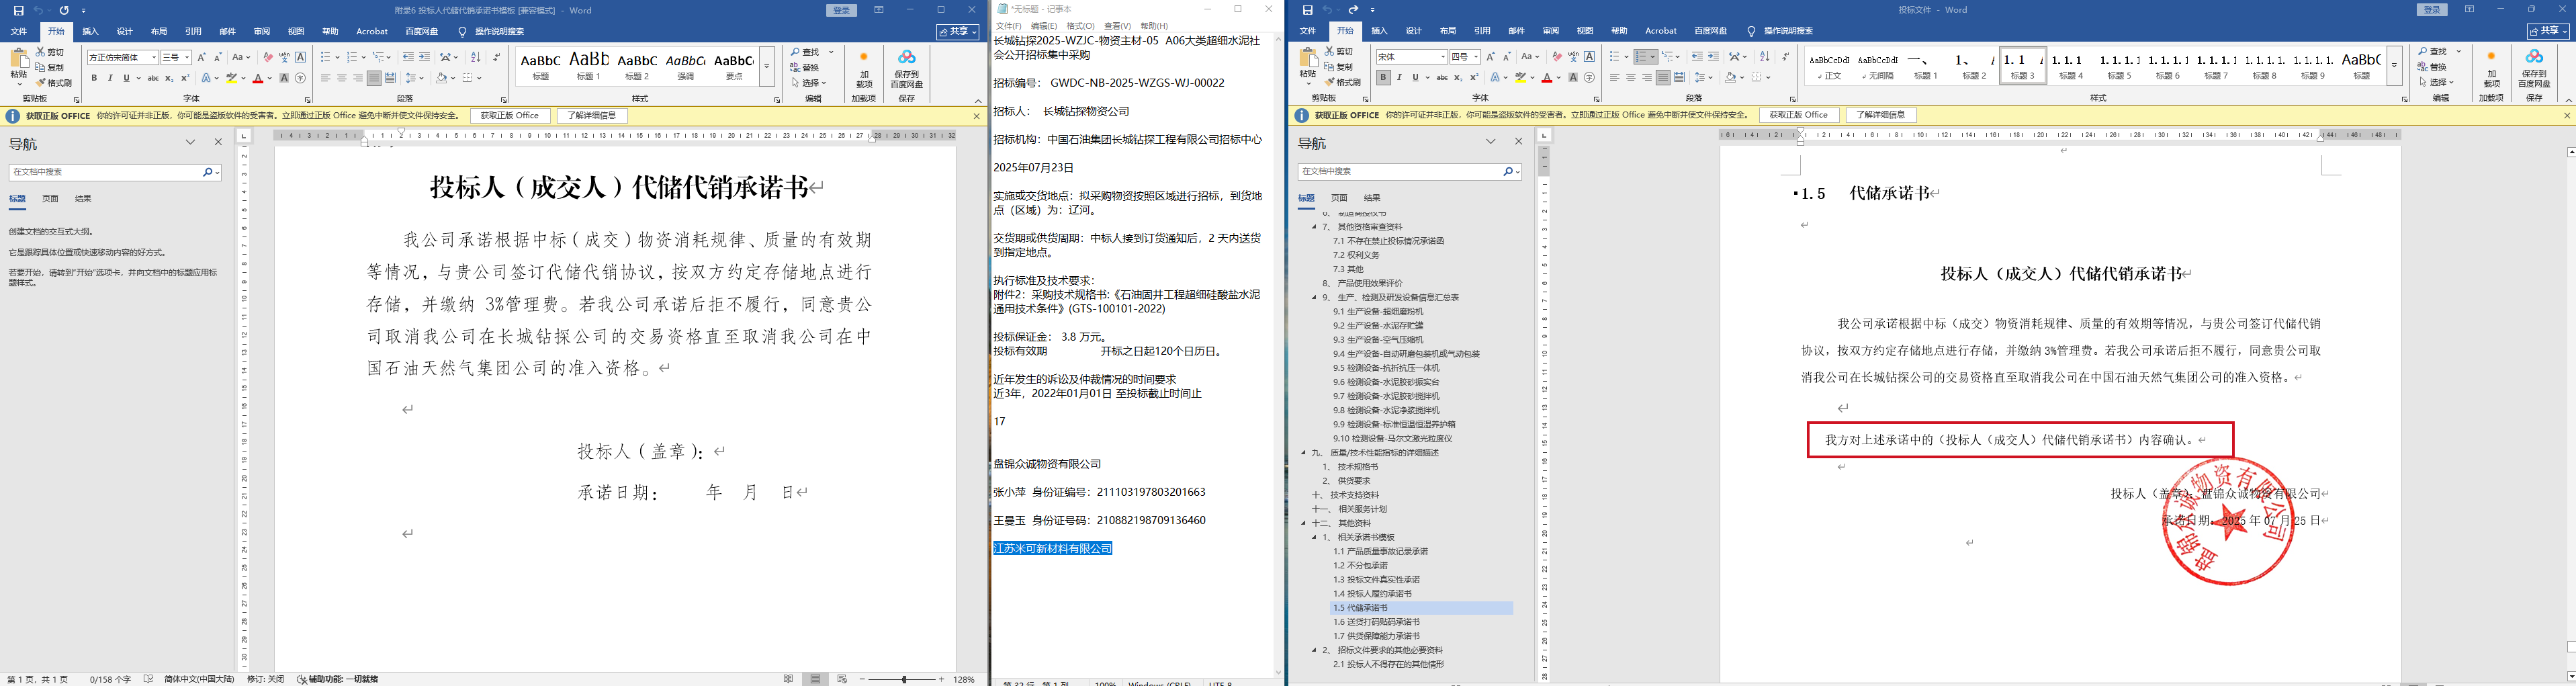Center-align text in the left Word ribbon

342,78
